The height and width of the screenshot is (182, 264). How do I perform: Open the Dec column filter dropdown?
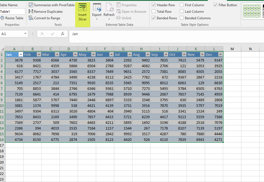(x=220, y=54)
